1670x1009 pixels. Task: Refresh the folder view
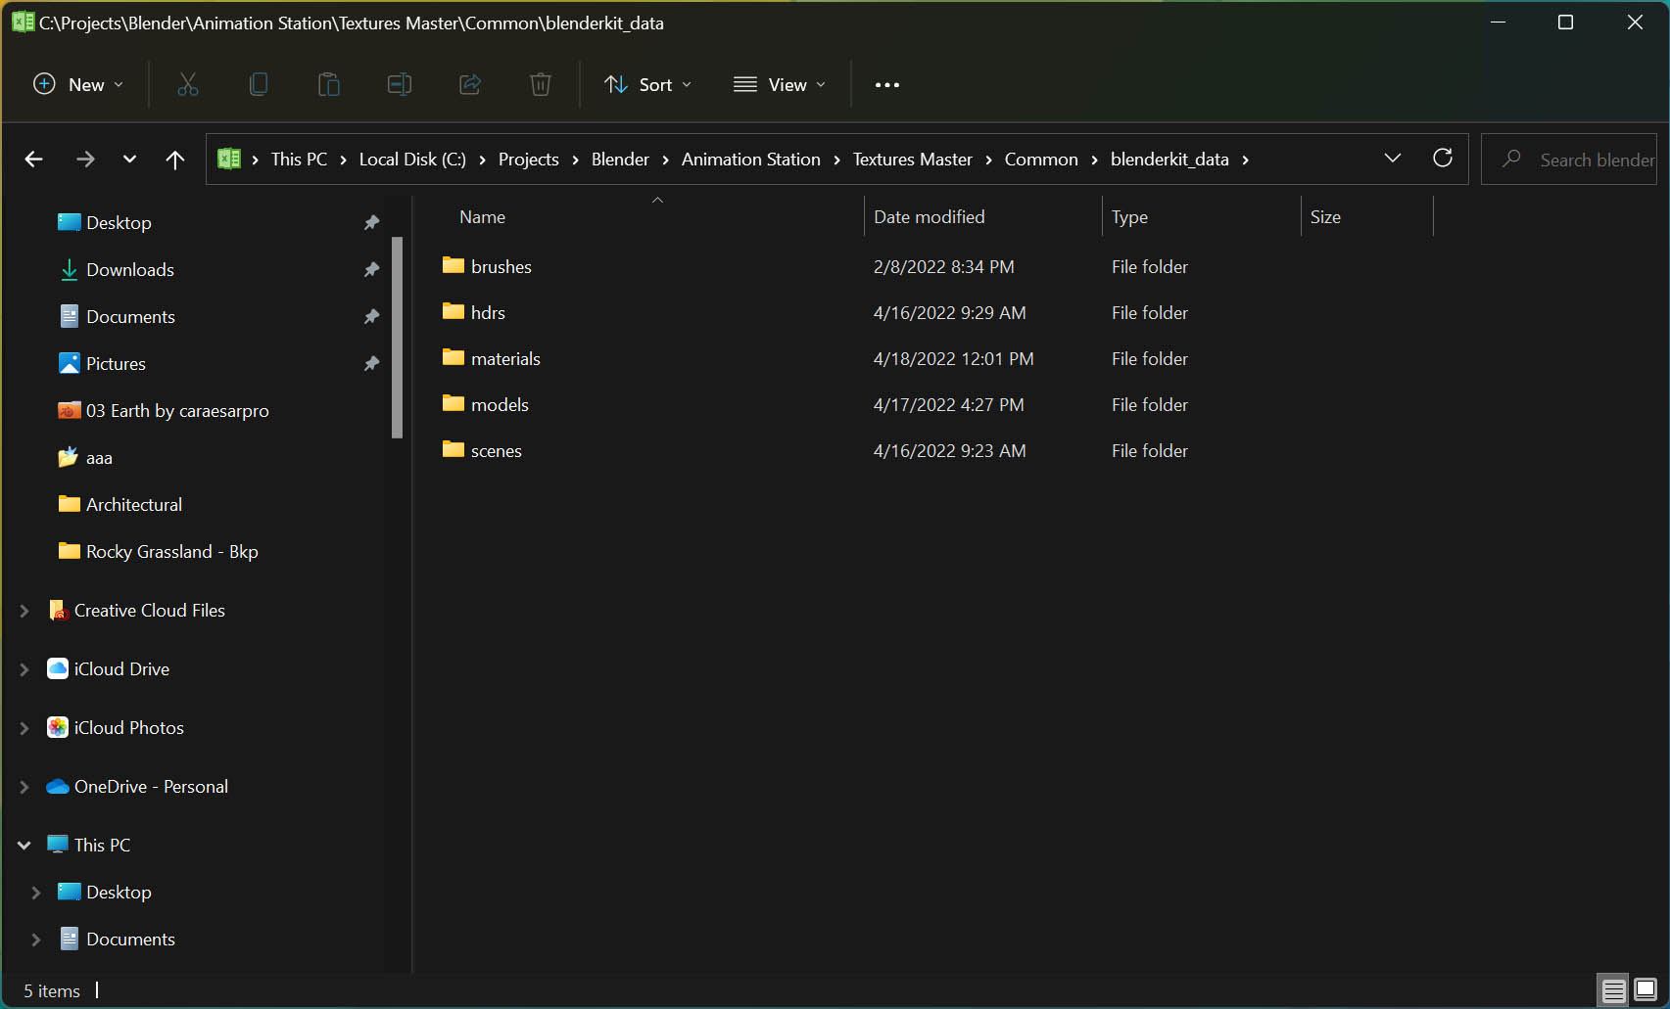click(1443, 158)
